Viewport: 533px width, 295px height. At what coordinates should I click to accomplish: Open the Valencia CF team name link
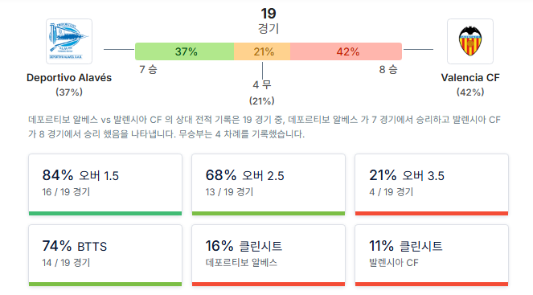click(x=470, y=77)
